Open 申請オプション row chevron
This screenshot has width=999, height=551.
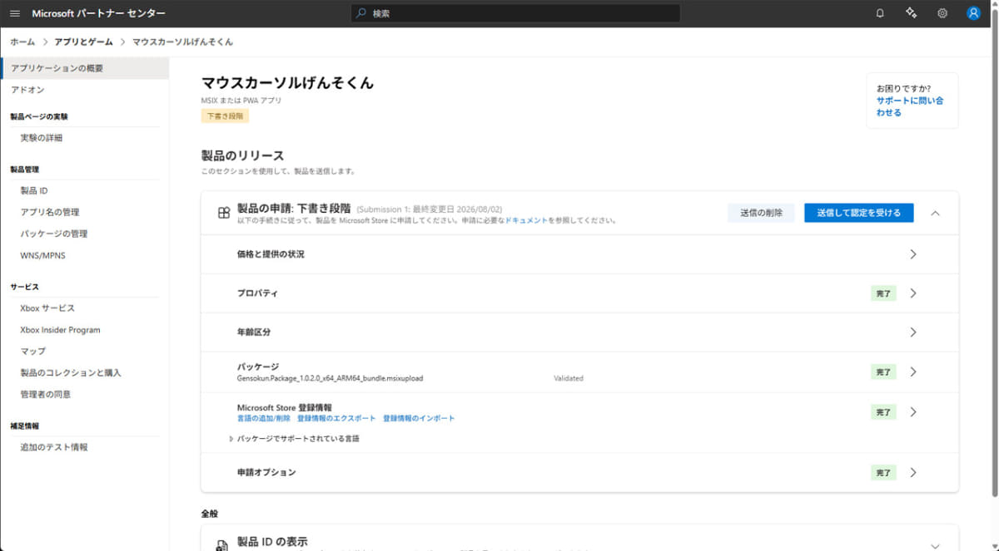coord(913,473)
